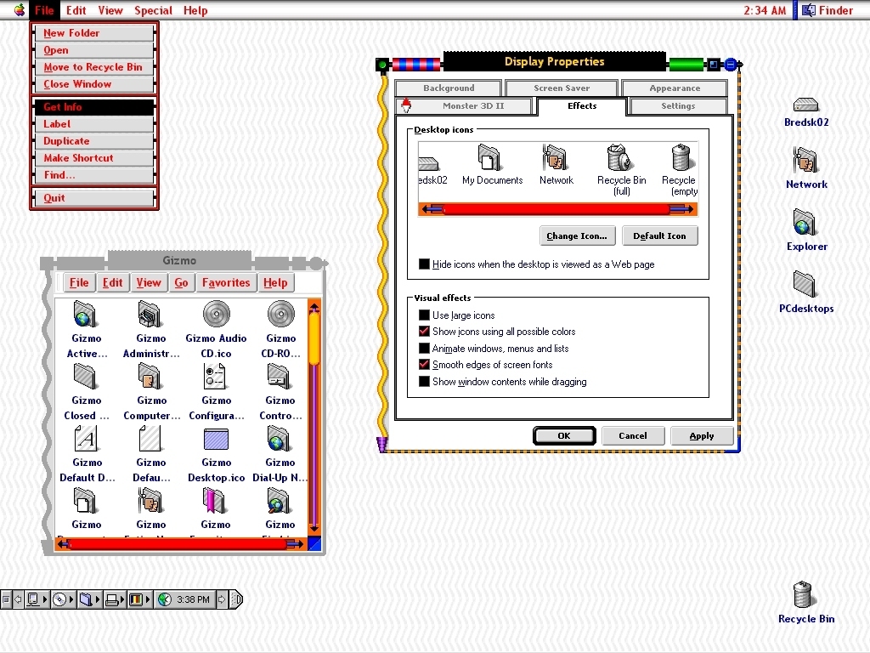Click the printer icon on the taskbar
870x653 pixels.
111,599
